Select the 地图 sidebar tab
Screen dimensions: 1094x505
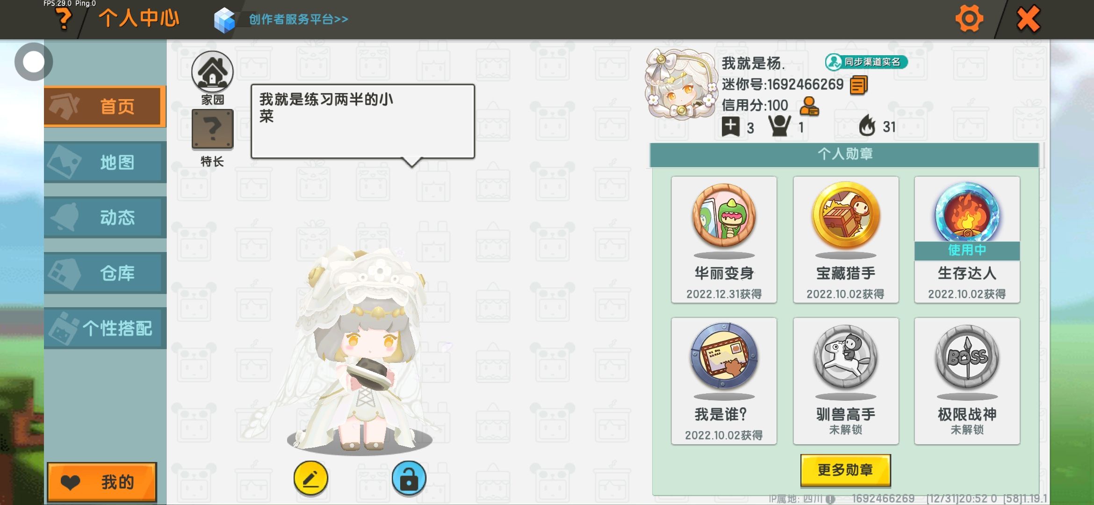click(105, 162)
